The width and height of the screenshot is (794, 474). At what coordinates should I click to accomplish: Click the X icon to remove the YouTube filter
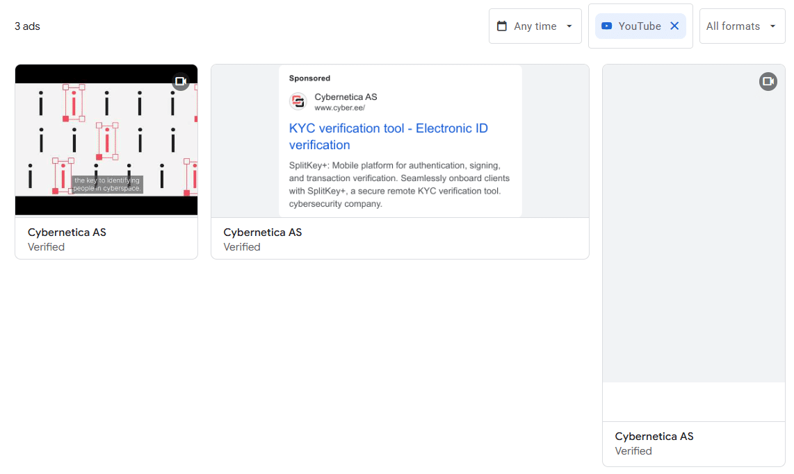point(674,26)
